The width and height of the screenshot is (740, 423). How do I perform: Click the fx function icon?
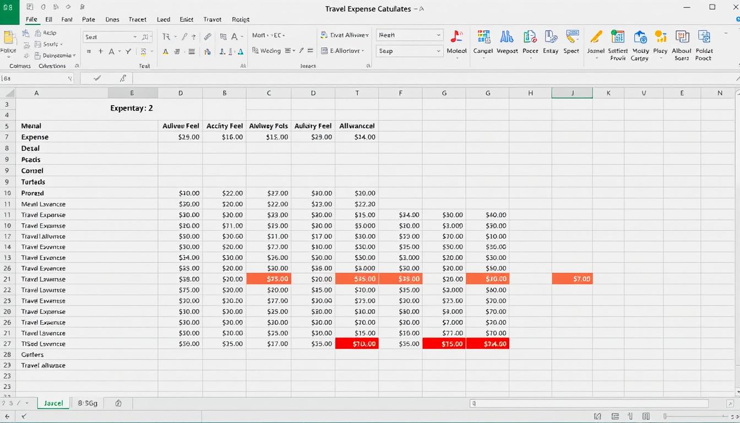coord(123,79)
